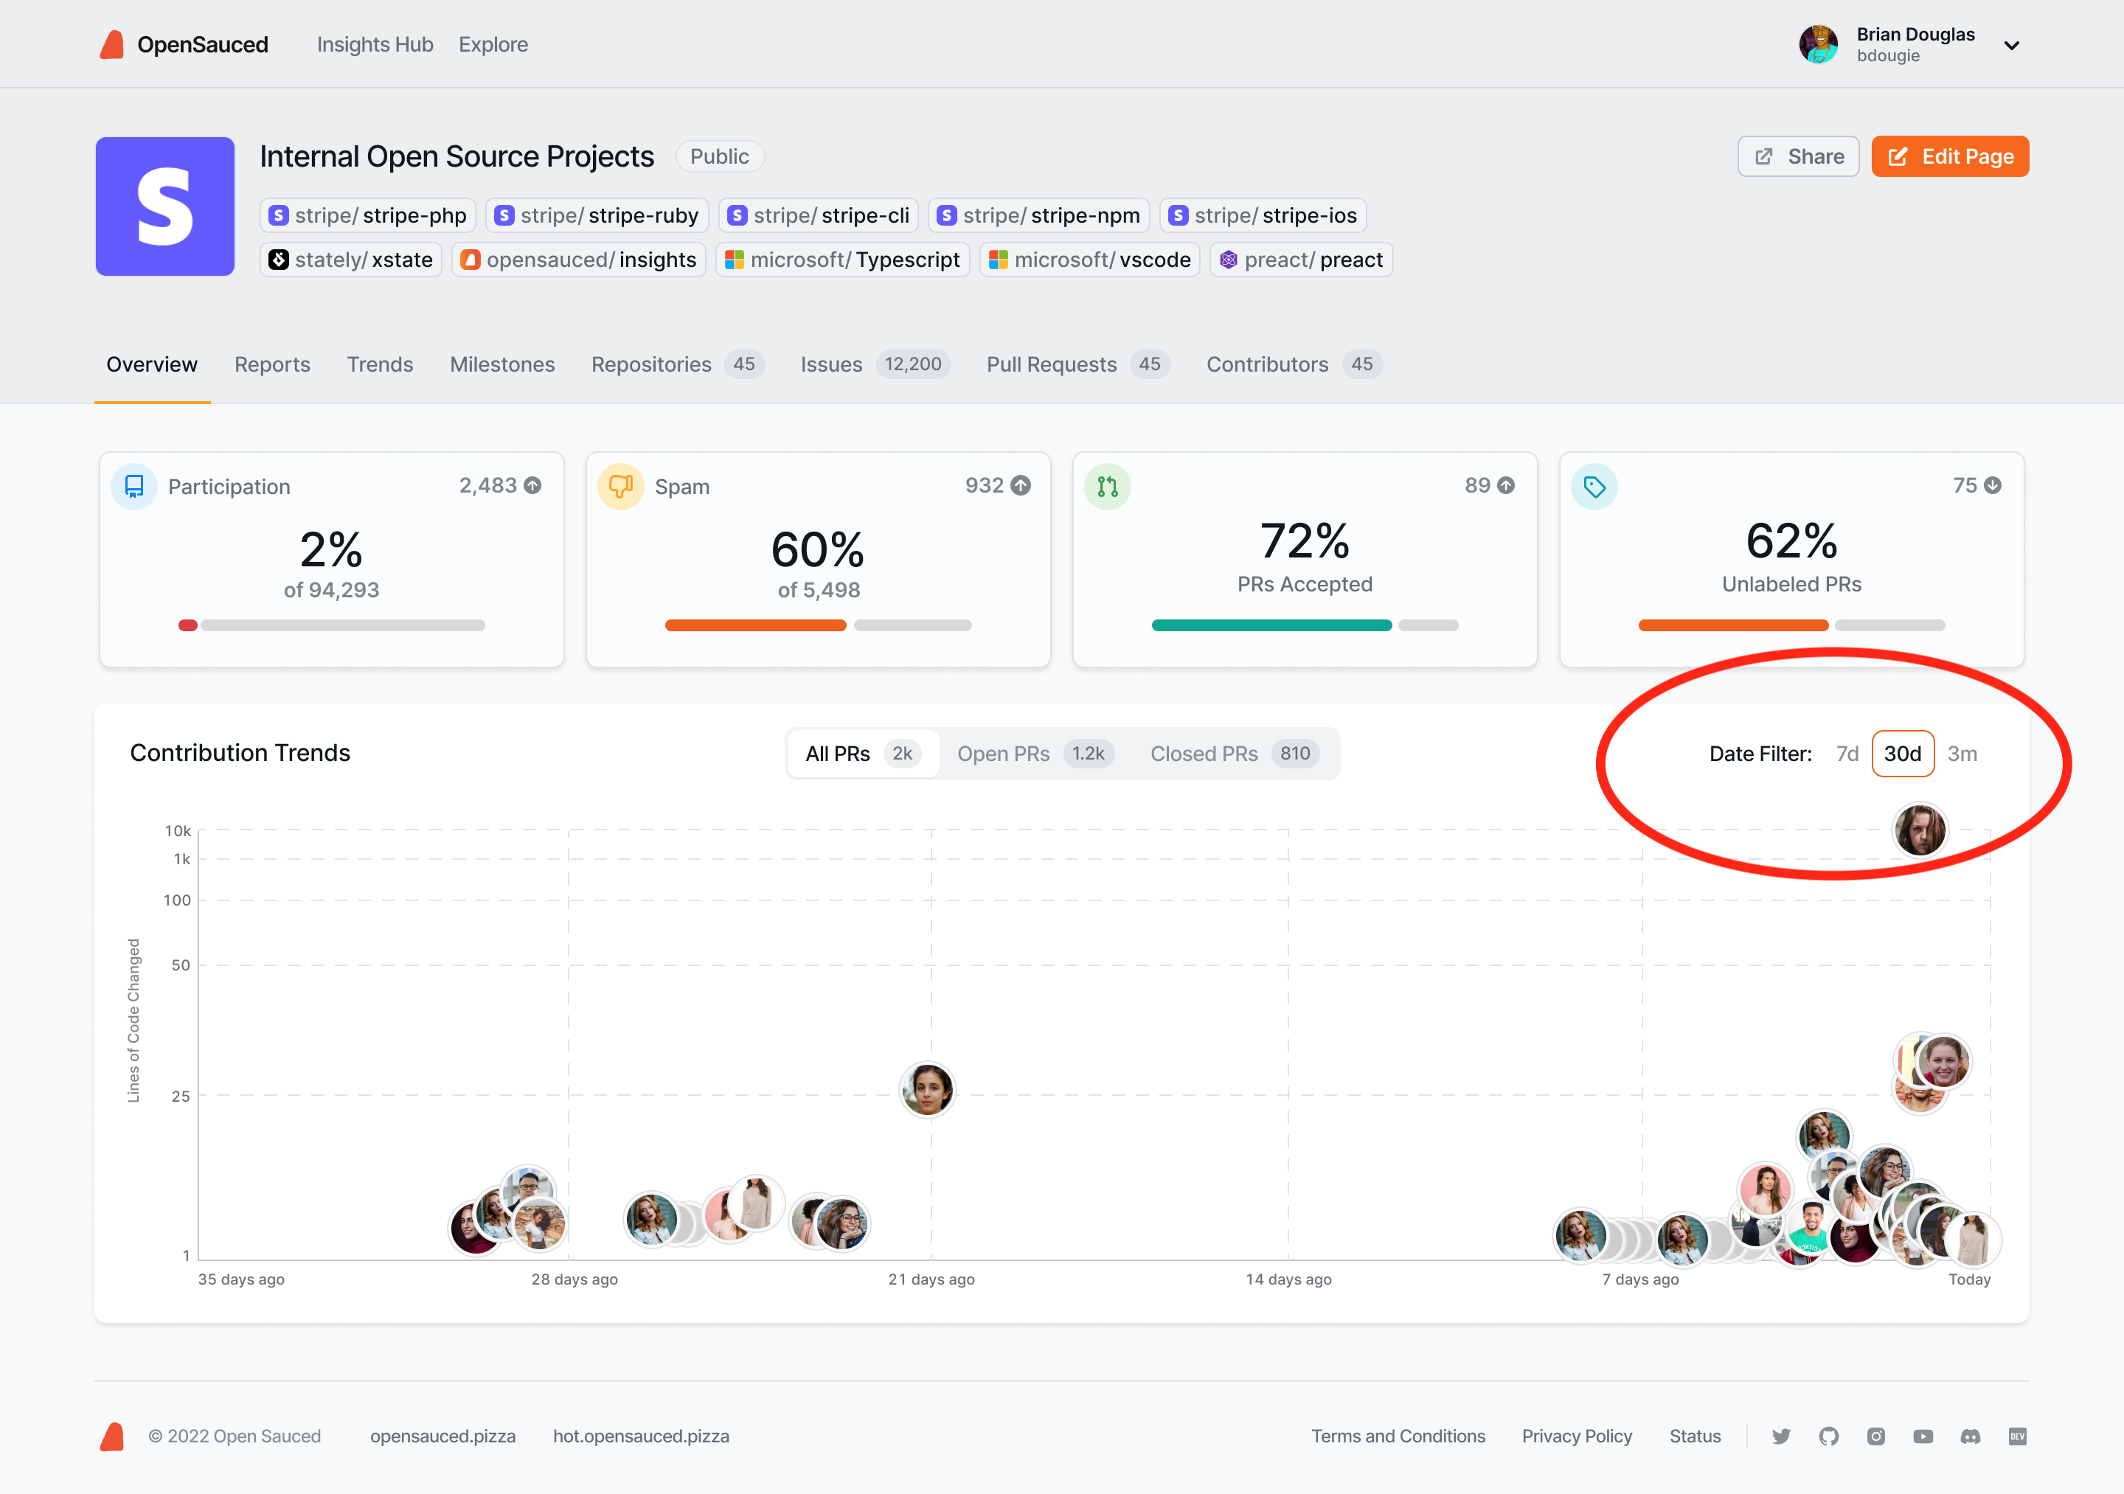Click the Unlabeled PRs orange progress bar
Viewport: 2124px width, 1494px height.
(x=1734, y=625)
